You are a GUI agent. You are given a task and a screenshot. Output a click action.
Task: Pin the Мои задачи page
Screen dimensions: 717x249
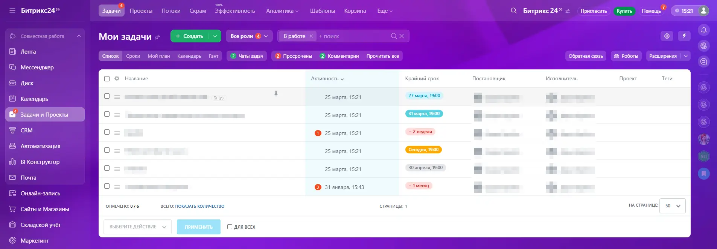(x=157, y=37)
